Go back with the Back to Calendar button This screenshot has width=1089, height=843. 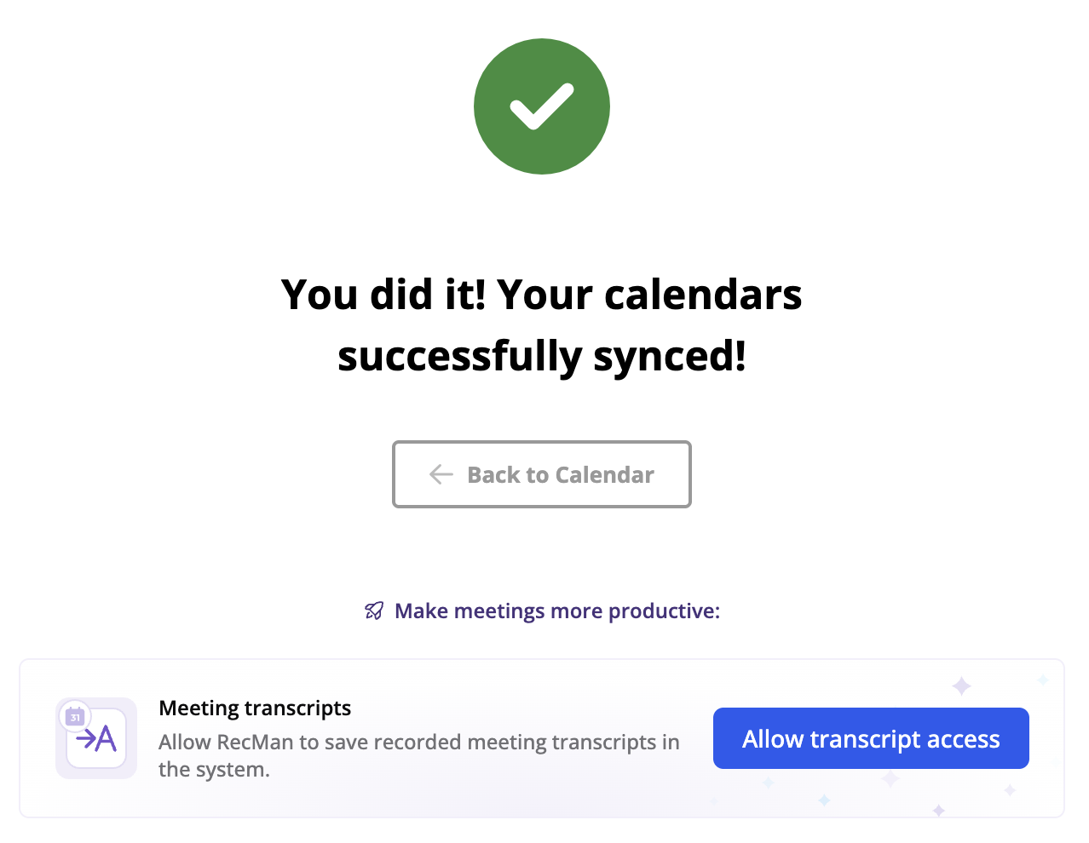(x=541, y=474)
